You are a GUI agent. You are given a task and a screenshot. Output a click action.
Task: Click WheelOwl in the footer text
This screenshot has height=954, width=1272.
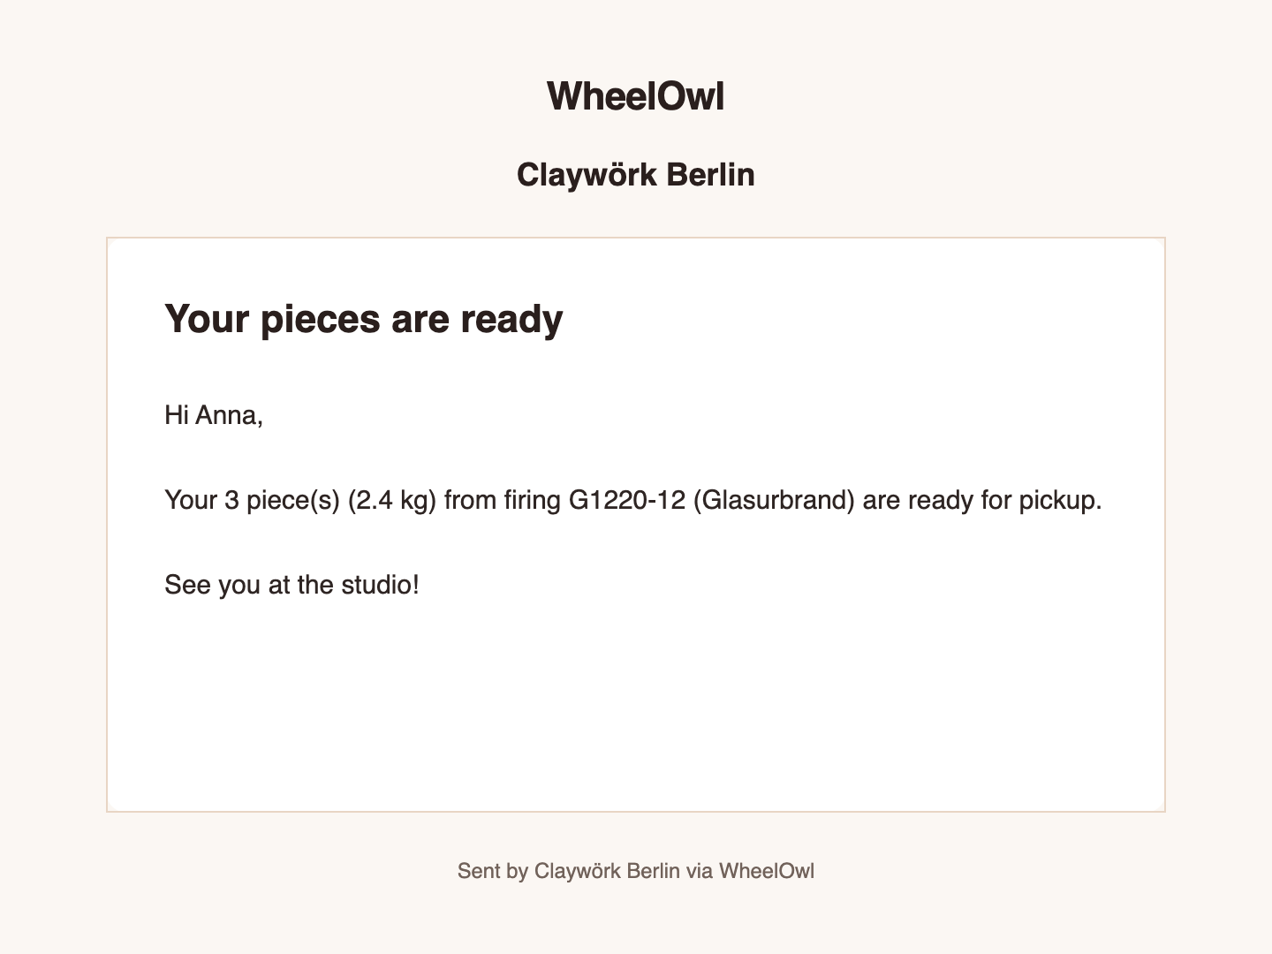click(767, 871)
